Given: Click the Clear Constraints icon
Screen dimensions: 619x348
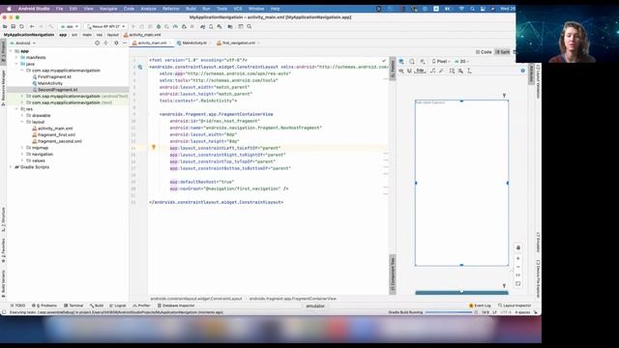Looking at the screenshot, I should [432, 71].
